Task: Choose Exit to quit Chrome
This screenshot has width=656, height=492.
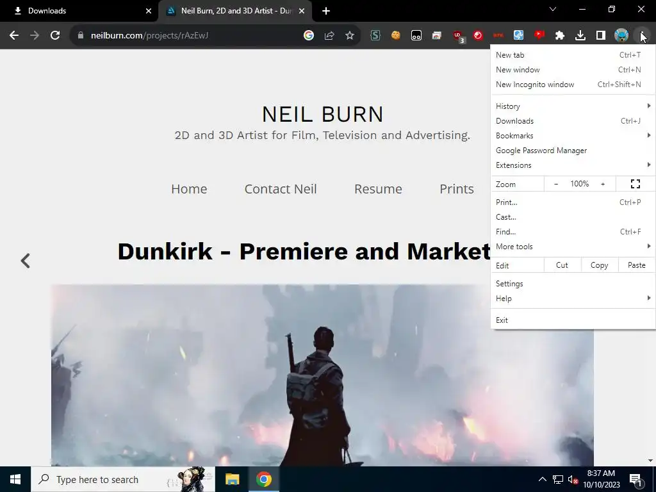Action: (x=573, y=320)
